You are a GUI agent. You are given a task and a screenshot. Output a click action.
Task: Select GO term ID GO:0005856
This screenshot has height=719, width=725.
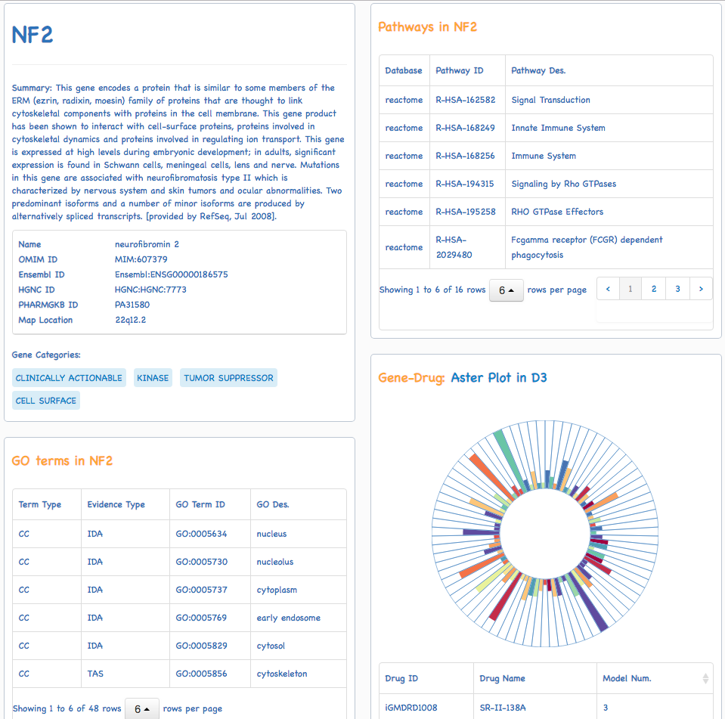coord(202,674)
